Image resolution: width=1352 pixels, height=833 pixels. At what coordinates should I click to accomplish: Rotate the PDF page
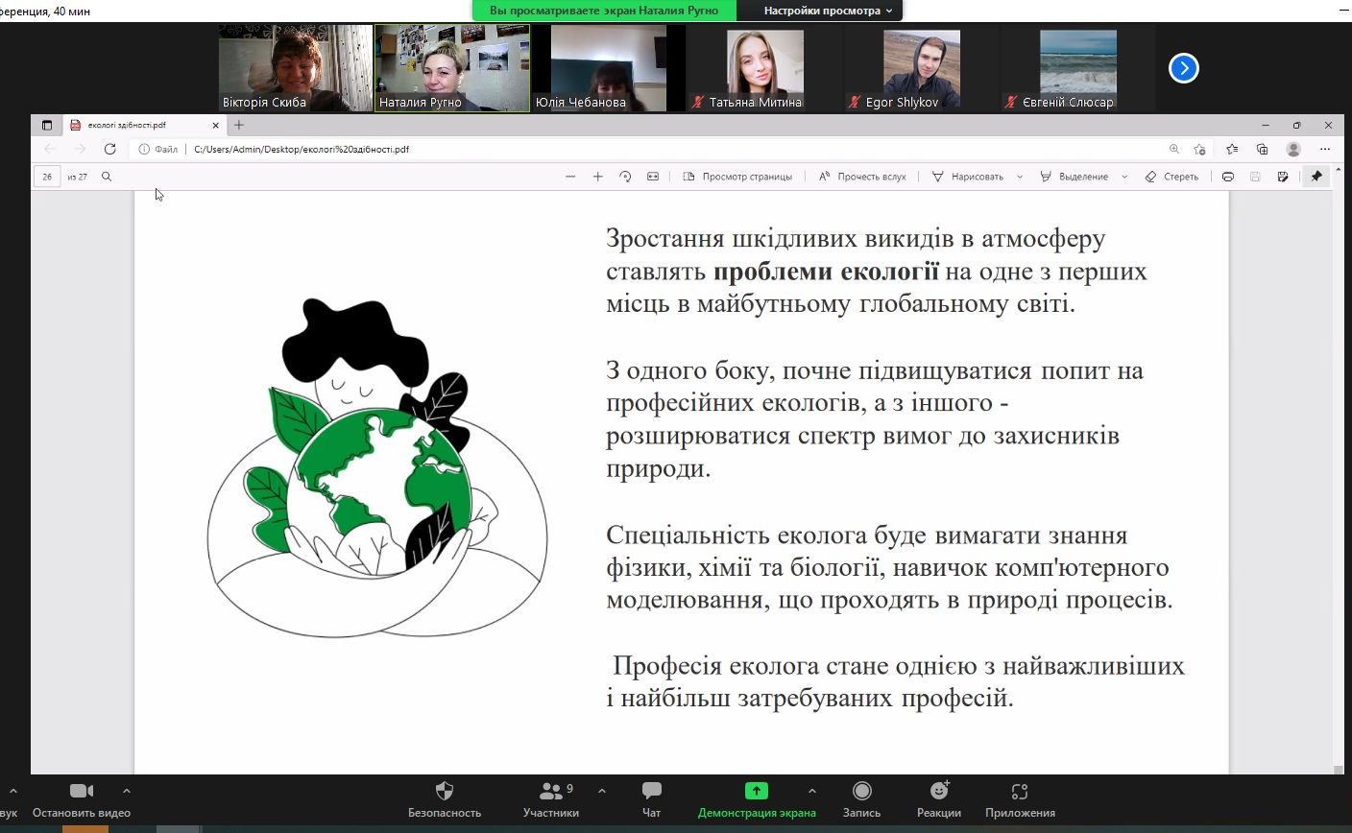[x=625, y=177]
